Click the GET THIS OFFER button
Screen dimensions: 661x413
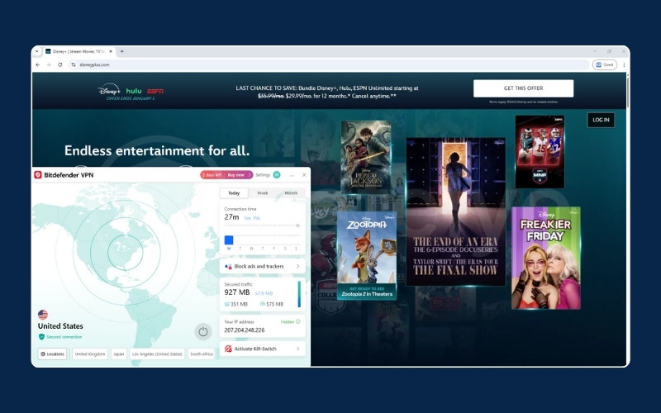(x=523, y=88)
